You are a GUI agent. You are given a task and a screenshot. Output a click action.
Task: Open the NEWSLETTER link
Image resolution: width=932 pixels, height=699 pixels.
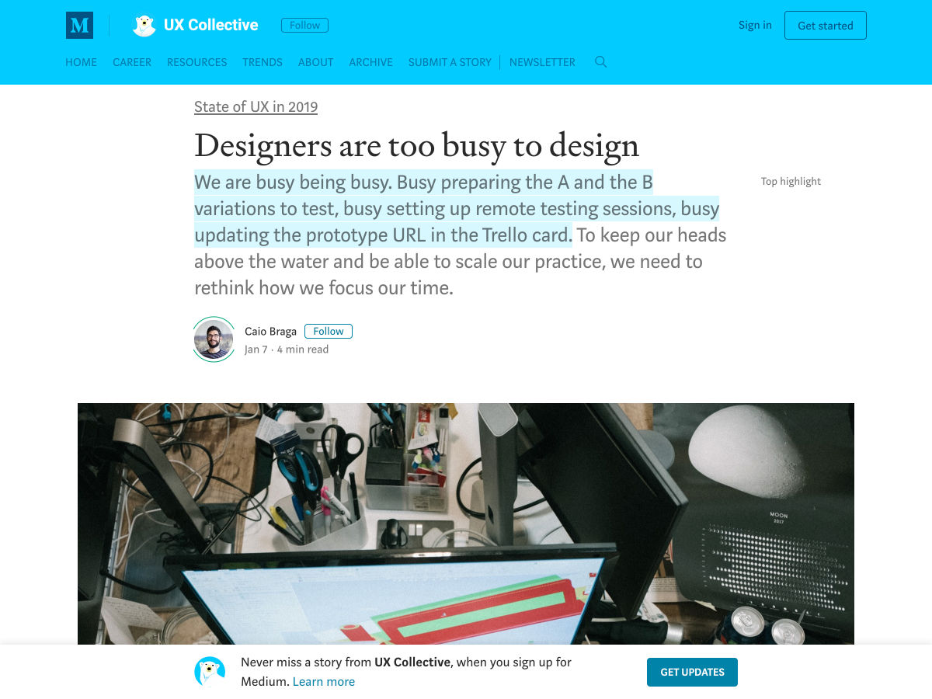pos(542,62)
